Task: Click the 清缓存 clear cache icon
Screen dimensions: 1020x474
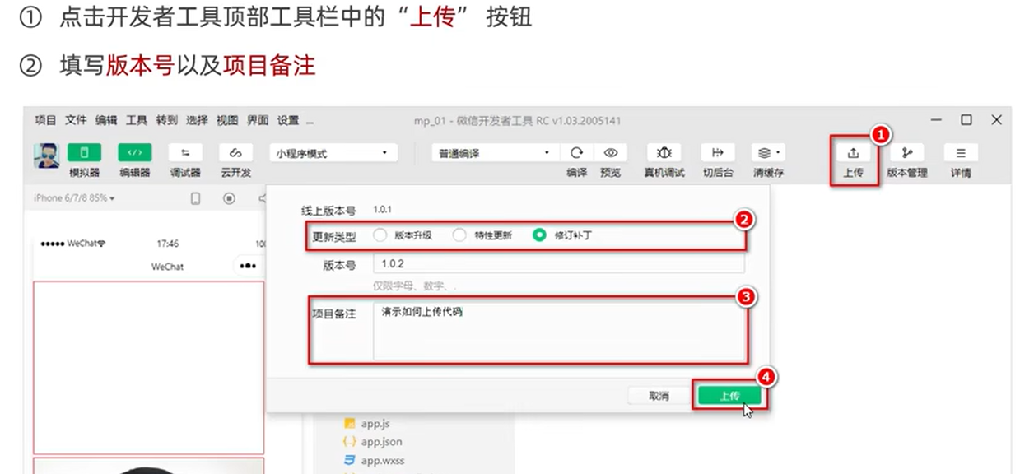Action: [768, 153]
